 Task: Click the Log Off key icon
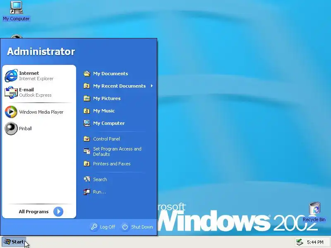94,227
